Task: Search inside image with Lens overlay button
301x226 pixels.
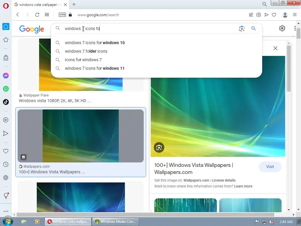Action: [x=159, y=147]
